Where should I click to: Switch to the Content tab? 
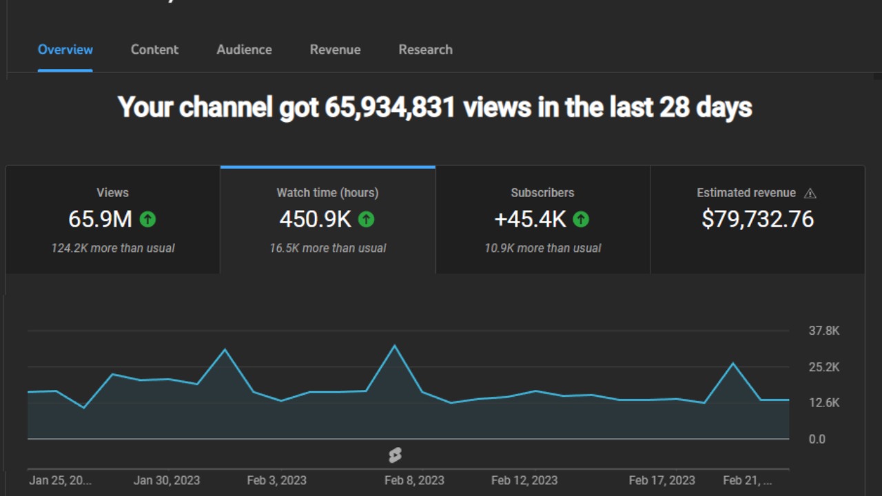(154, 50)
